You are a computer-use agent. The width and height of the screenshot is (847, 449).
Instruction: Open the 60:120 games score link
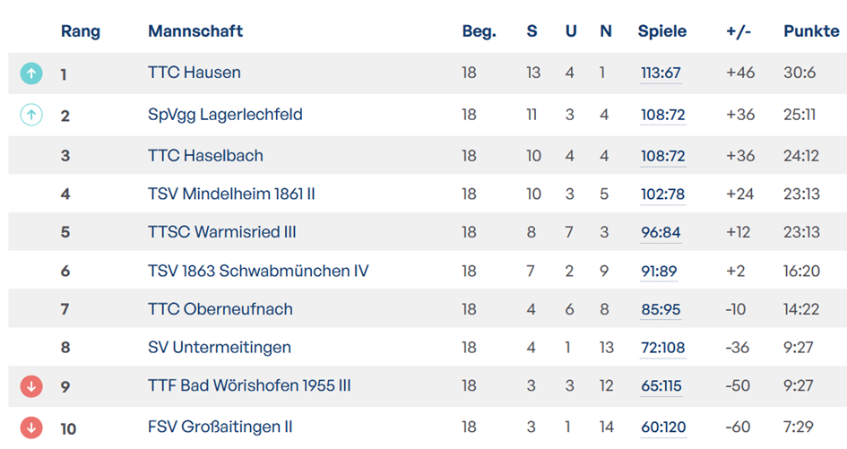[x=662, y=427]
